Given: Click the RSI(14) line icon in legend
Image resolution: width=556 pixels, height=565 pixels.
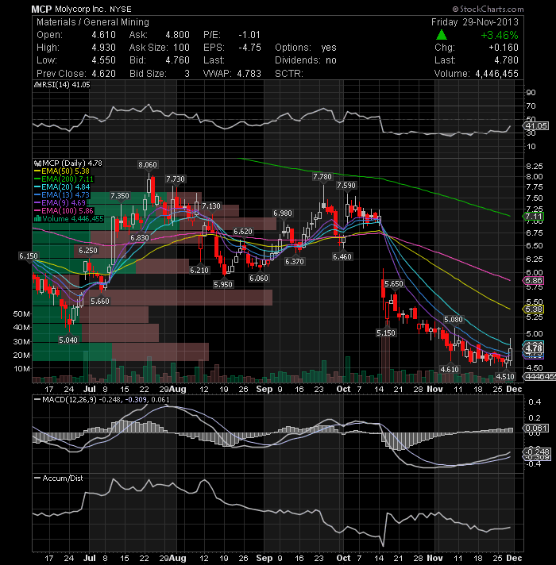Looking at the screenshot, I should (37, 85).
